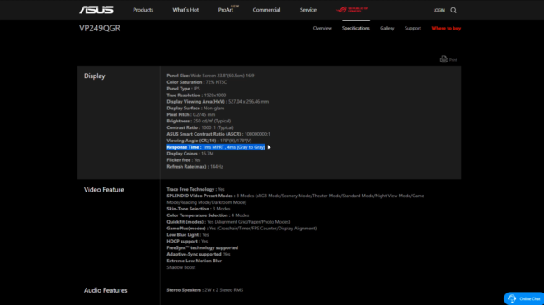The height and width of the screenshot is (305, 544).
Task: Click the Audio Features section heading
Action: (x=106, y=290)
